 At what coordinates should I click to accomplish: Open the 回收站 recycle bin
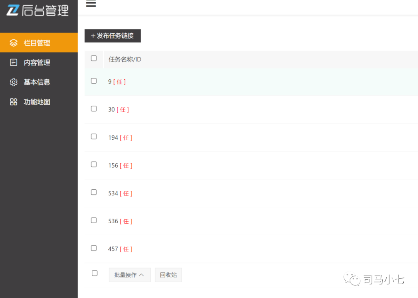[168, 275]
